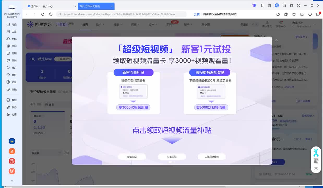Open the T-shirt skin icon

pyautogui.click(x=291, y=5)
